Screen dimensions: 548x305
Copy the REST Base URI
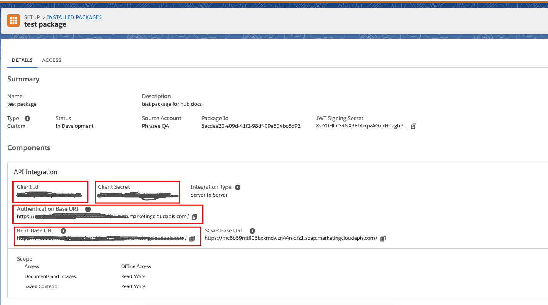coord(192,239)
